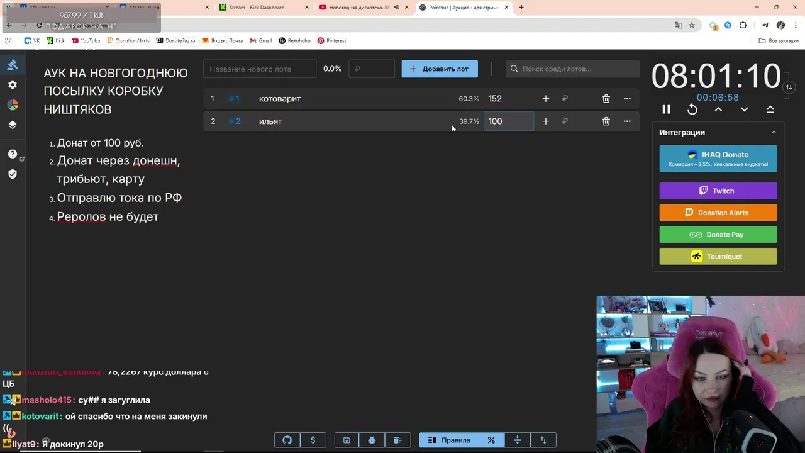Open the browser extensions puzzle icon
The height and width of the screenshot is (453, 805).
743,25
